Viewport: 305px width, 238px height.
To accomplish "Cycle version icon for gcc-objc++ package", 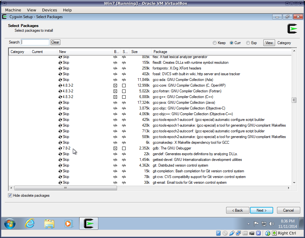I will [60, 114].
